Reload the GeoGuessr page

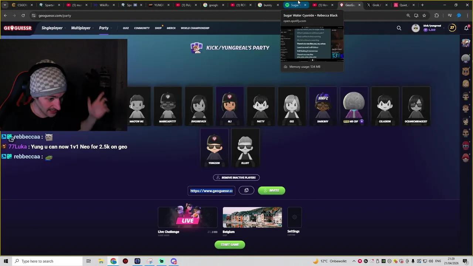pos(23,16)
